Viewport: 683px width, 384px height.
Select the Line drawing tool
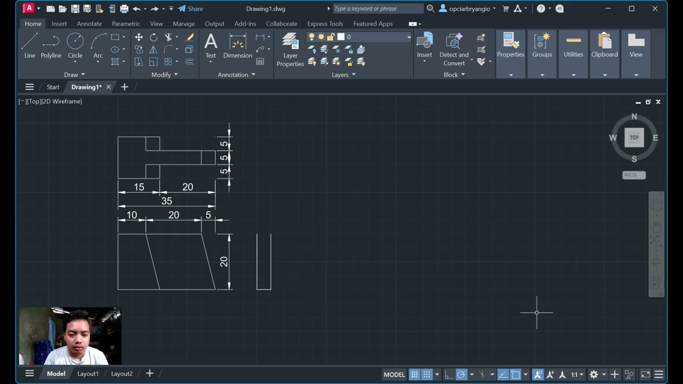29,45
